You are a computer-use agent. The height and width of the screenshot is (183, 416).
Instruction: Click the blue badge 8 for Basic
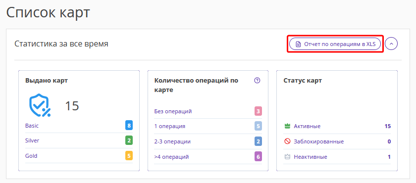(129, 126)
